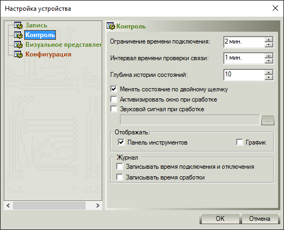The height and width of the screenshot is (230, 284).
Task: Enable Звуковой сигнал при сработке
Action: coord(113,109)
